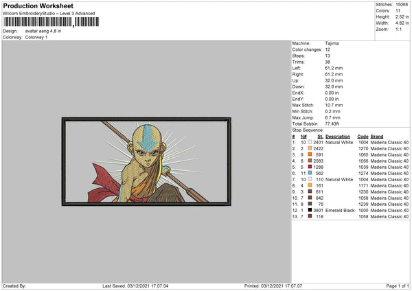412x291 pixels.
Task: Click the Colors value 11
Action: (398, 11)
